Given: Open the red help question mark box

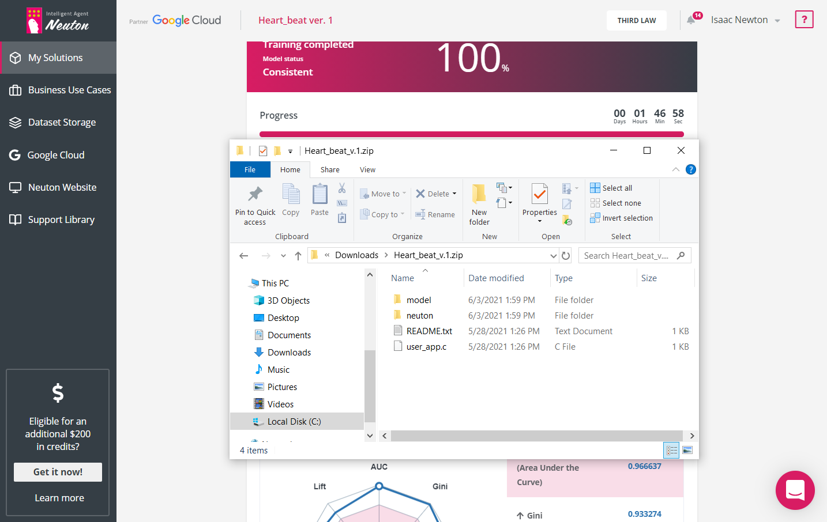Looking at the screenshot, I should (804, 20).
